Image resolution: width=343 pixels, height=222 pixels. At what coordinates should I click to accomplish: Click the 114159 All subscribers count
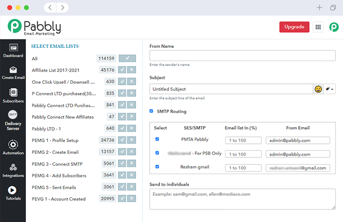pos(106,58)
